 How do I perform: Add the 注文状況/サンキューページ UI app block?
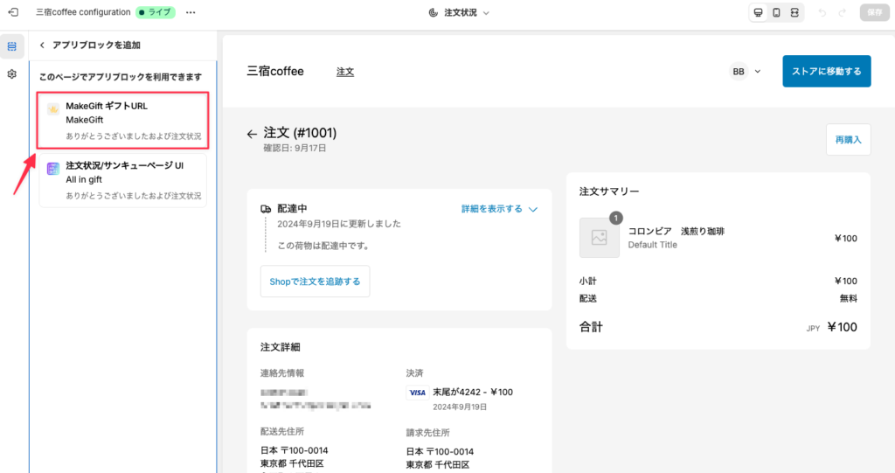point(122,180)
